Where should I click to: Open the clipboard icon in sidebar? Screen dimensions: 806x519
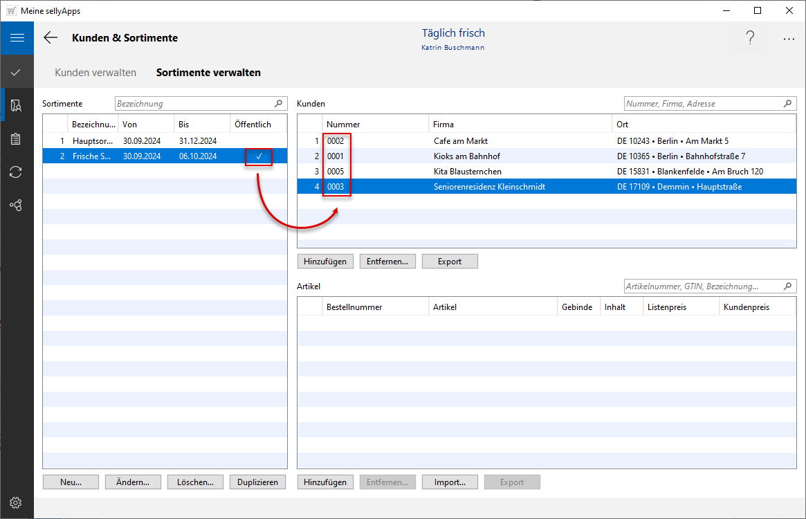click(x=17, y=139)
